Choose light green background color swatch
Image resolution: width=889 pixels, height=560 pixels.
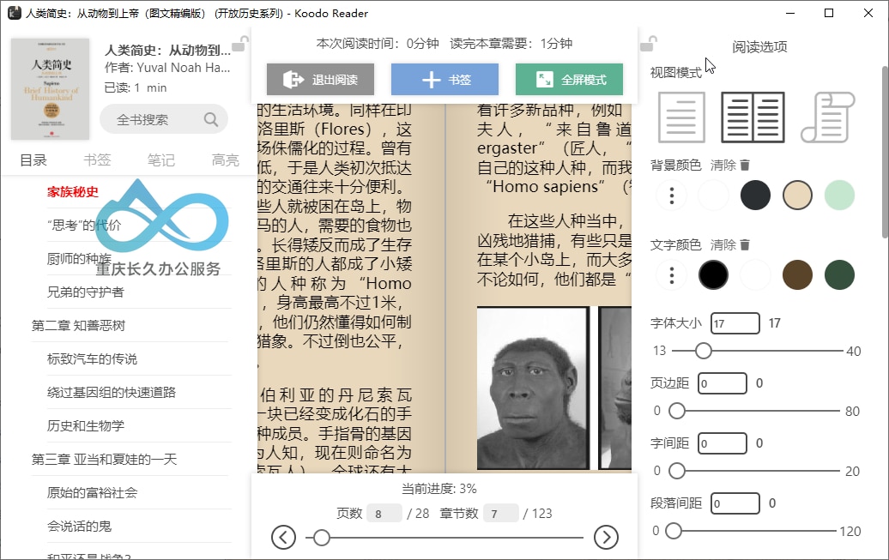pos(839,196)
